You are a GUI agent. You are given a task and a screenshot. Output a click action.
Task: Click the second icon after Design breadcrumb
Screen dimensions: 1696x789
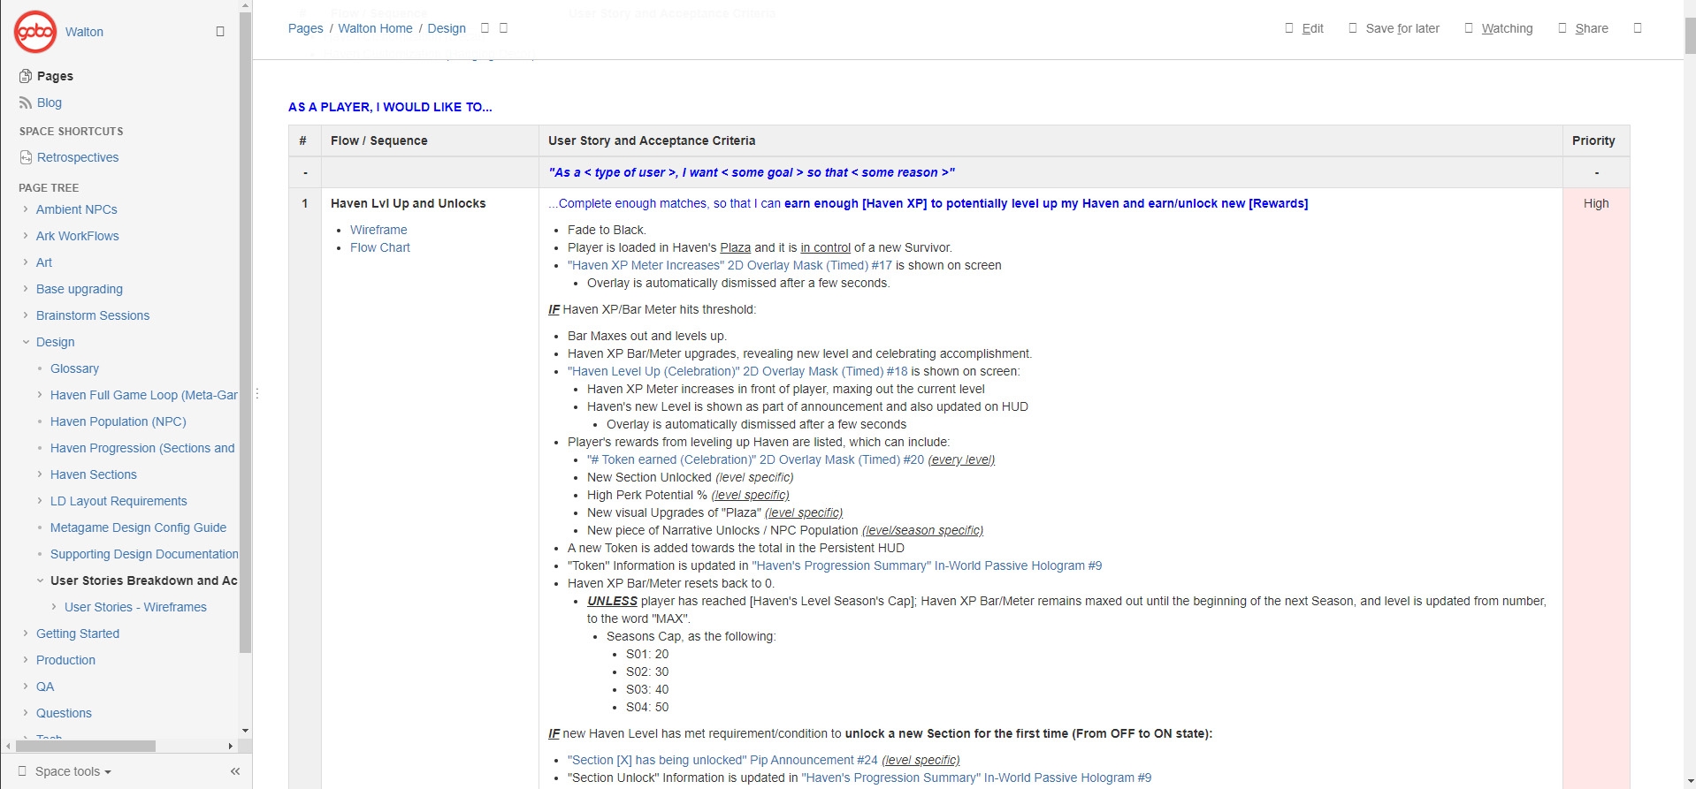click(x=504, y=28)
